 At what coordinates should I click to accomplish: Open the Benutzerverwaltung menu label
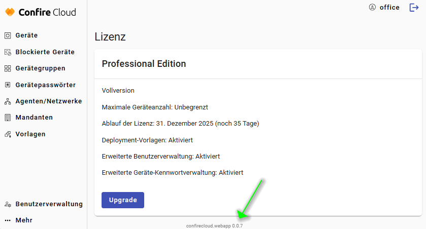click(x=49, y=204)
